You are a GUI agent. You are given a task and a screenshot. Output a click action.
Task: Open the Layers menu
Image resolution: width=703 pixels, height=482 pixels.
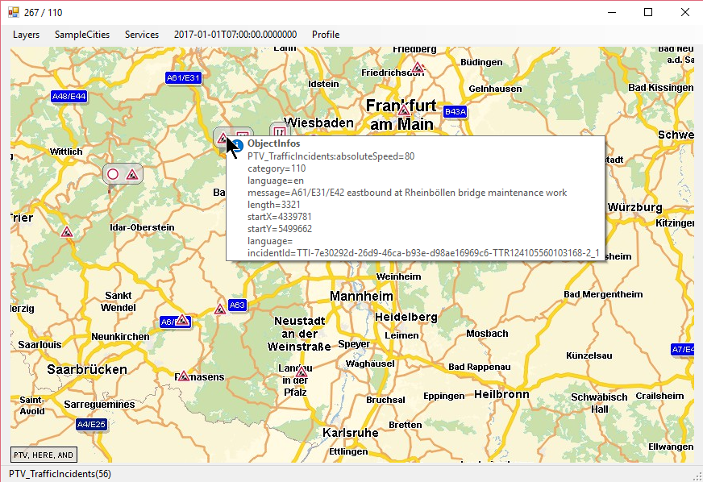pos(26,35)
